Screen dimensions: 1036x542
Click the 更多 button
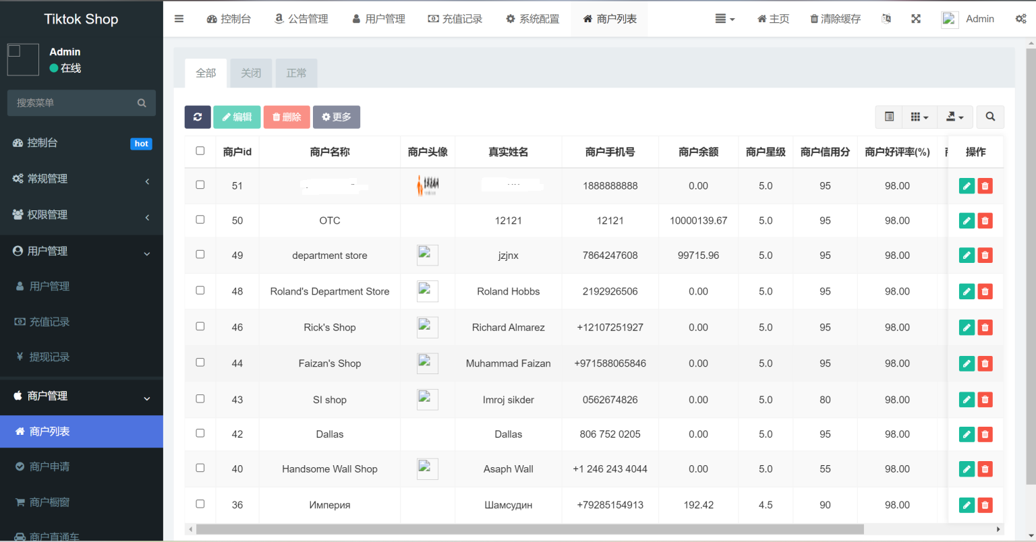pyautogui.click(x=336, y=117)
